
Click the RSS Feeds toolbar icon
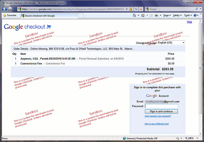(143, 16)
